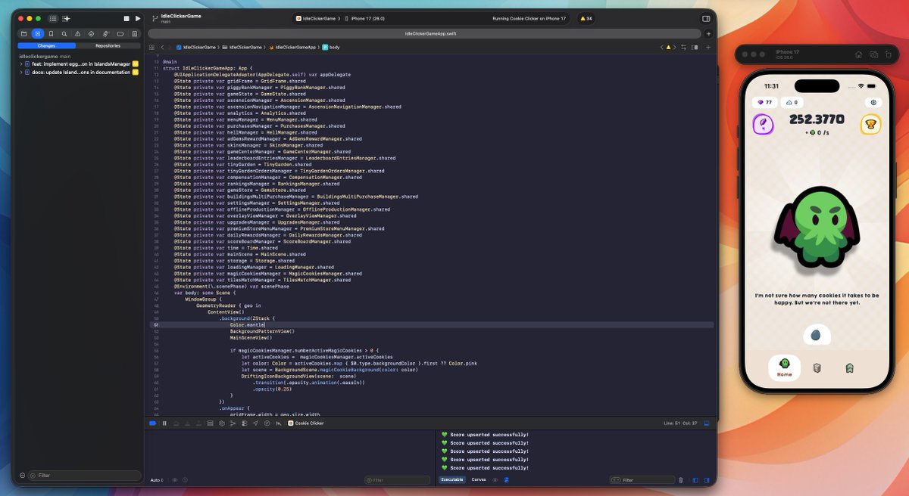
Task: Switch to the Repositories tab
Action: click(x=108, y=45)
